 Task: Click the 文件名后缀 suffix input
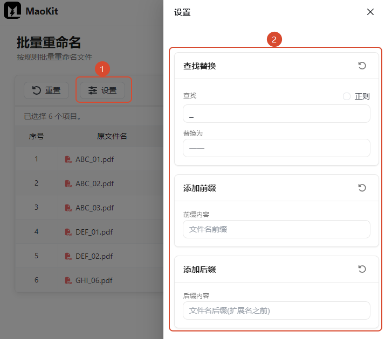pos(277,310)
